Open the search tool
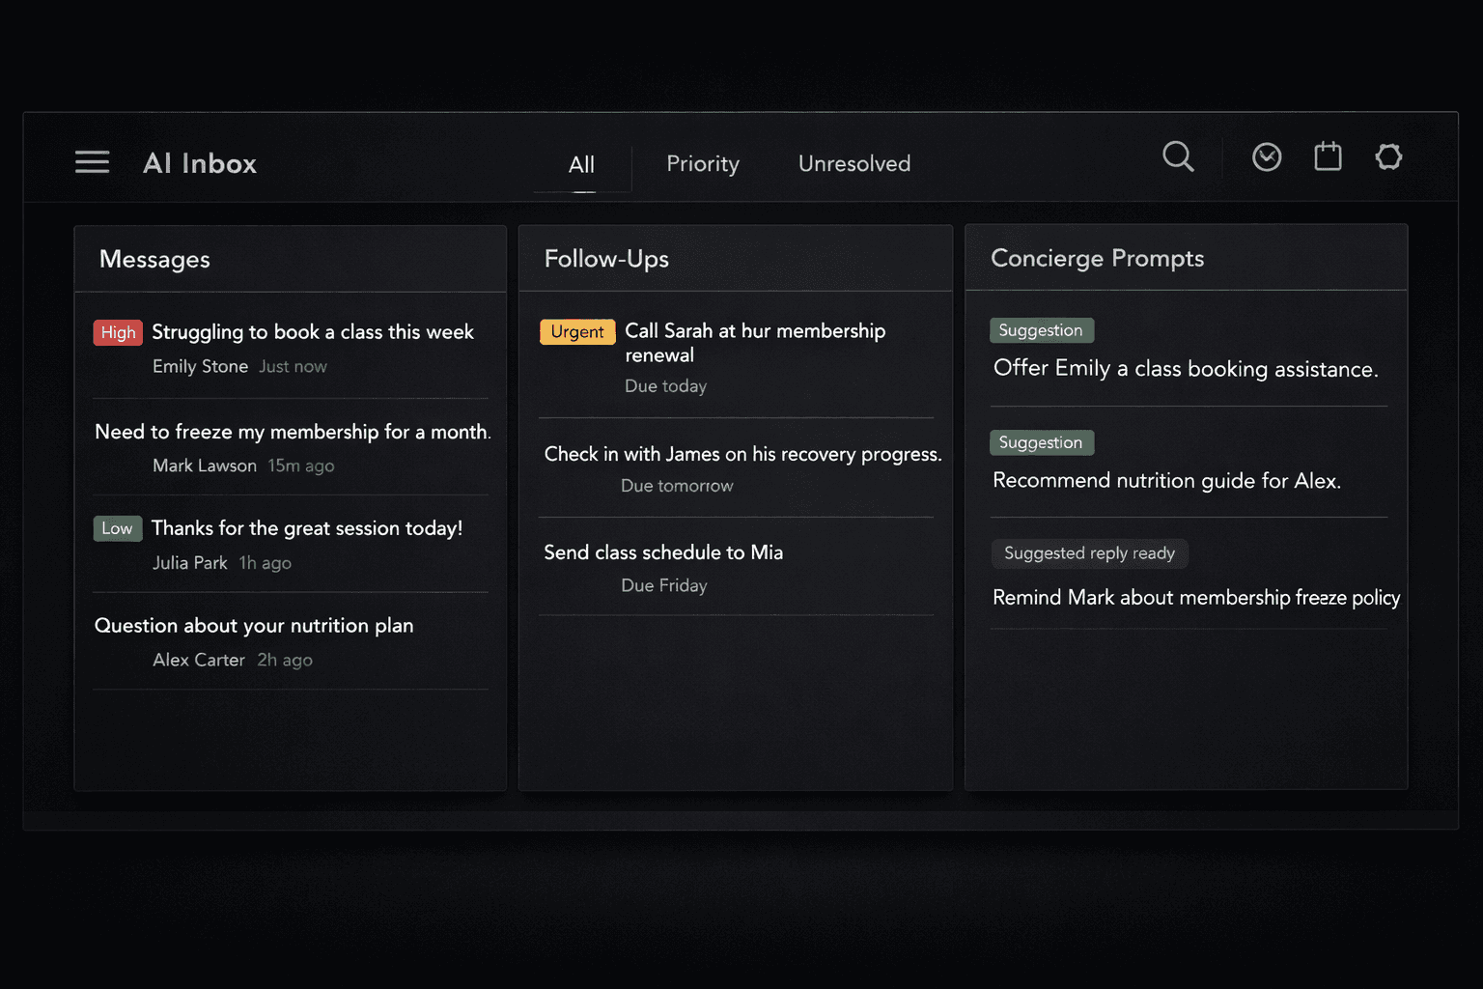The width and height of the screenshot is (1483, 989). (x=1178, y=156)
